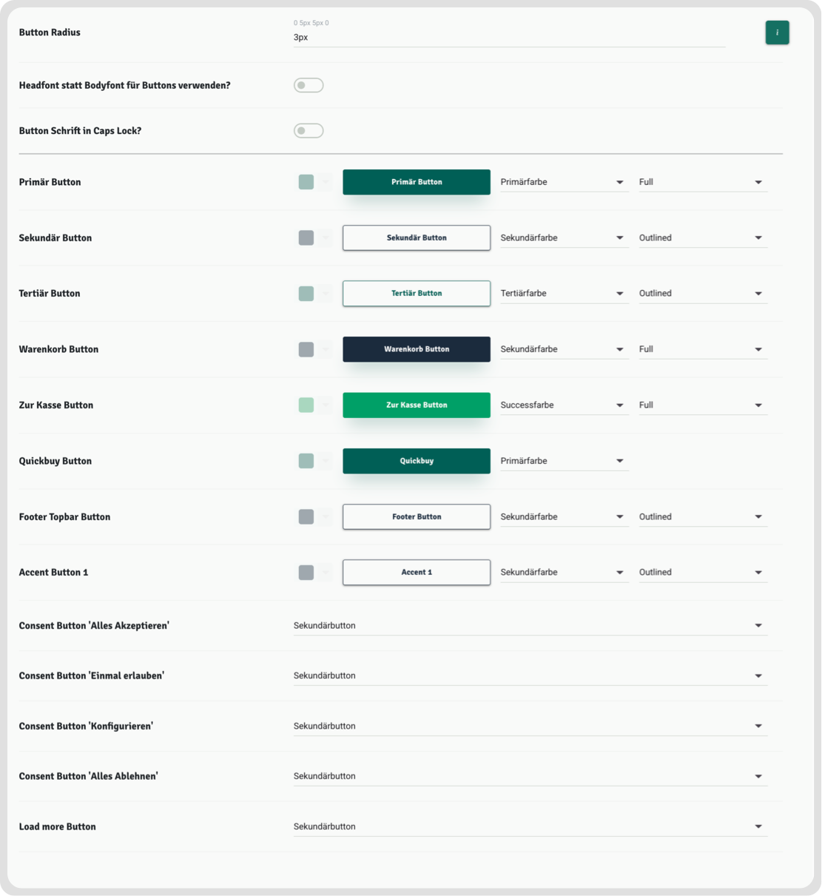Open Sekundär Button swatch dropdown arrow
This screenshot has height=896, width=822.
325,238
